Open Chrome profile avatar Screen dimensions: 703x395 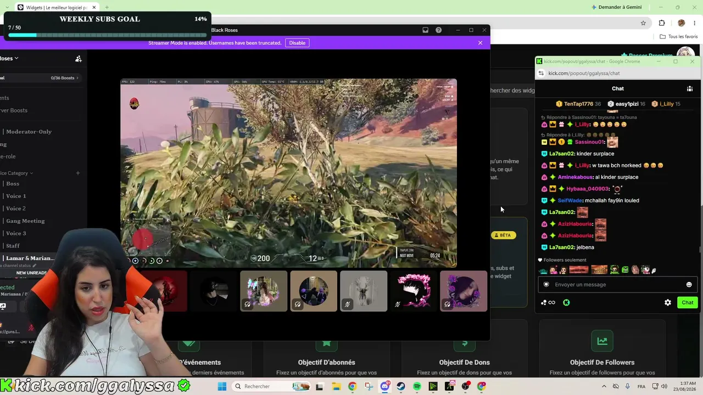click(682, 23)
